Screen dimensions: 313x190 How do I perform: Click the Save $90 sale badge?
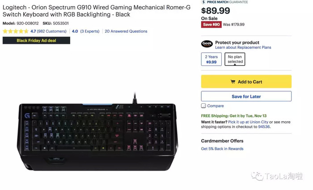(x=211, y=25)
